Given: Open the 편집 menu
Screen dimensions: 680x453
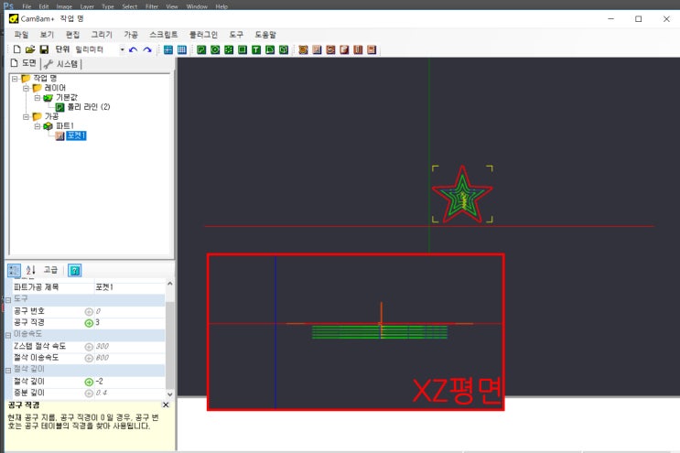Looking at the screenshot, I should pyautogui.click(x=72, y=35).
